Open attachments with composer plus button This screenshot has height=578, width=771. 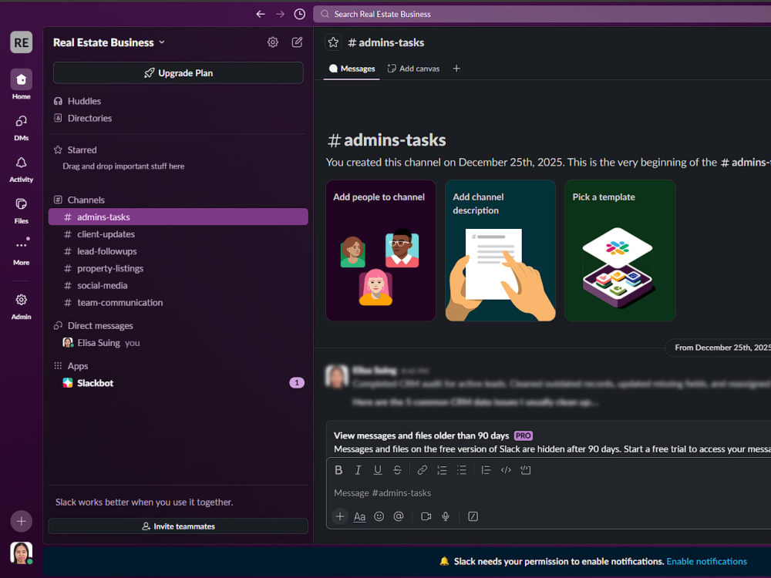340,516
